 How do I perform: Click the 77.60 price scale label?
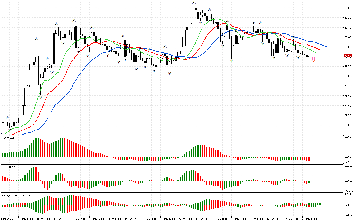coord(348,105)
